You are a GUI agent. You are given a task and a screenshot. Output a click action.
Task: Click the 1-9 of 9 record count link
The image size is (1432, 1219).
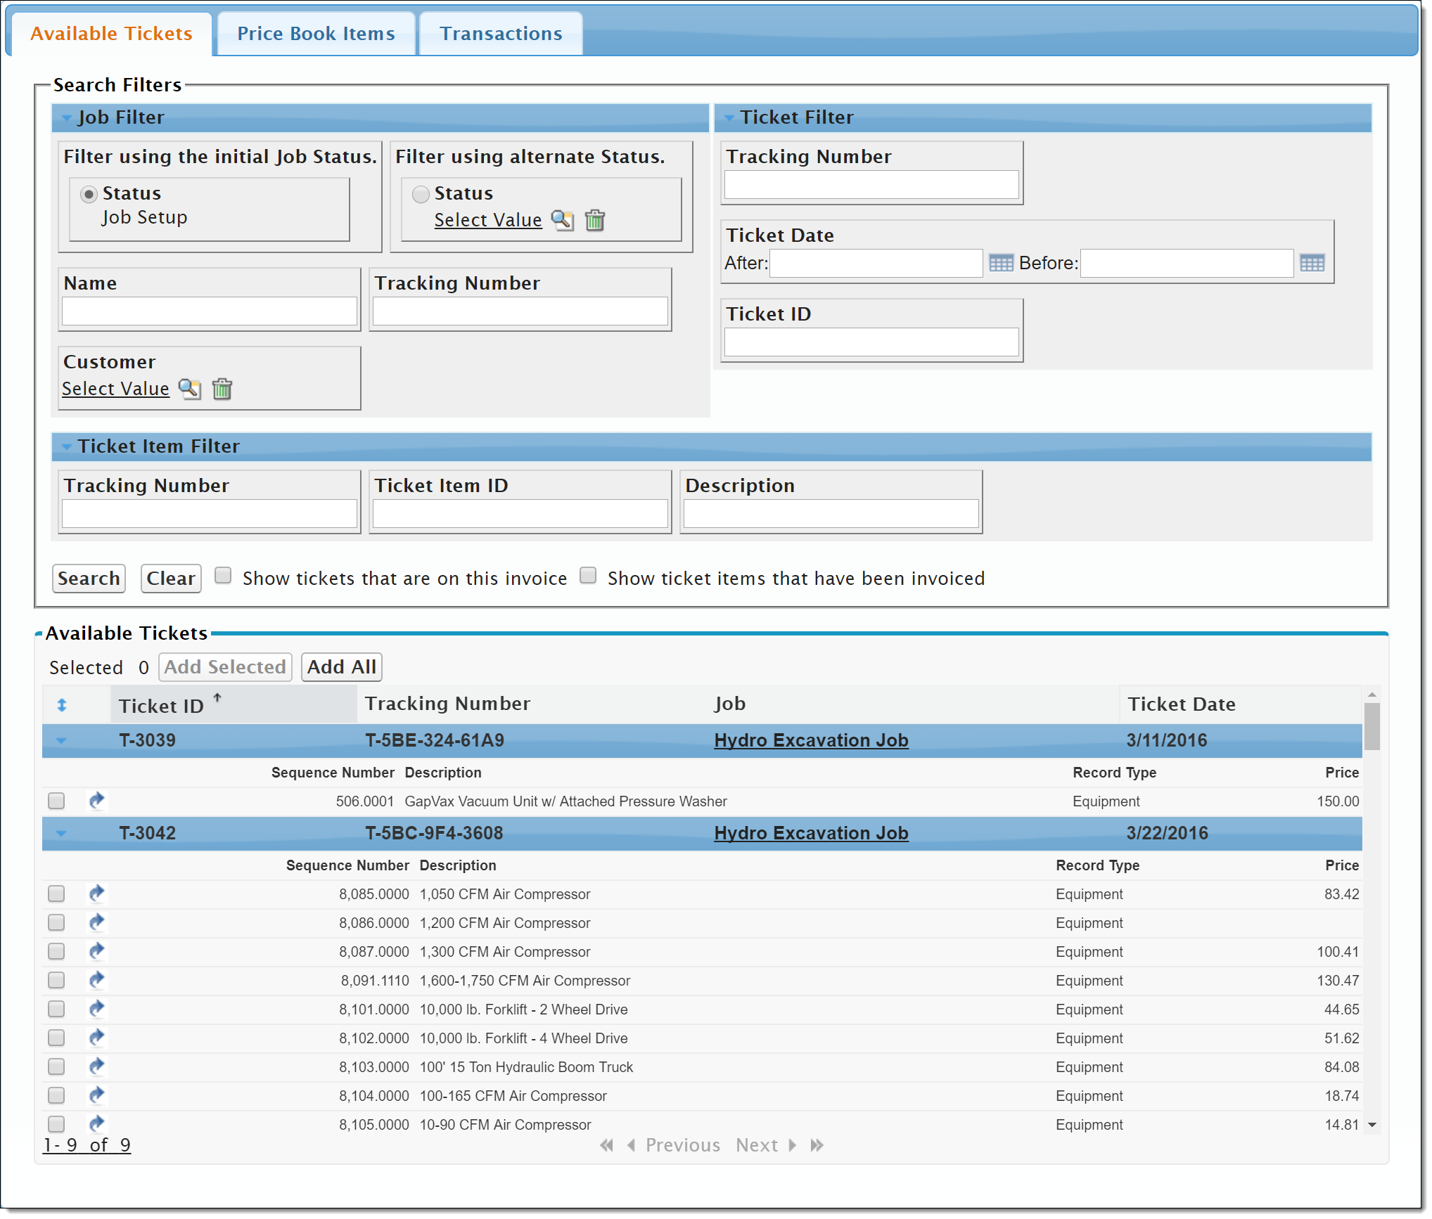[x=87, y=1145]
